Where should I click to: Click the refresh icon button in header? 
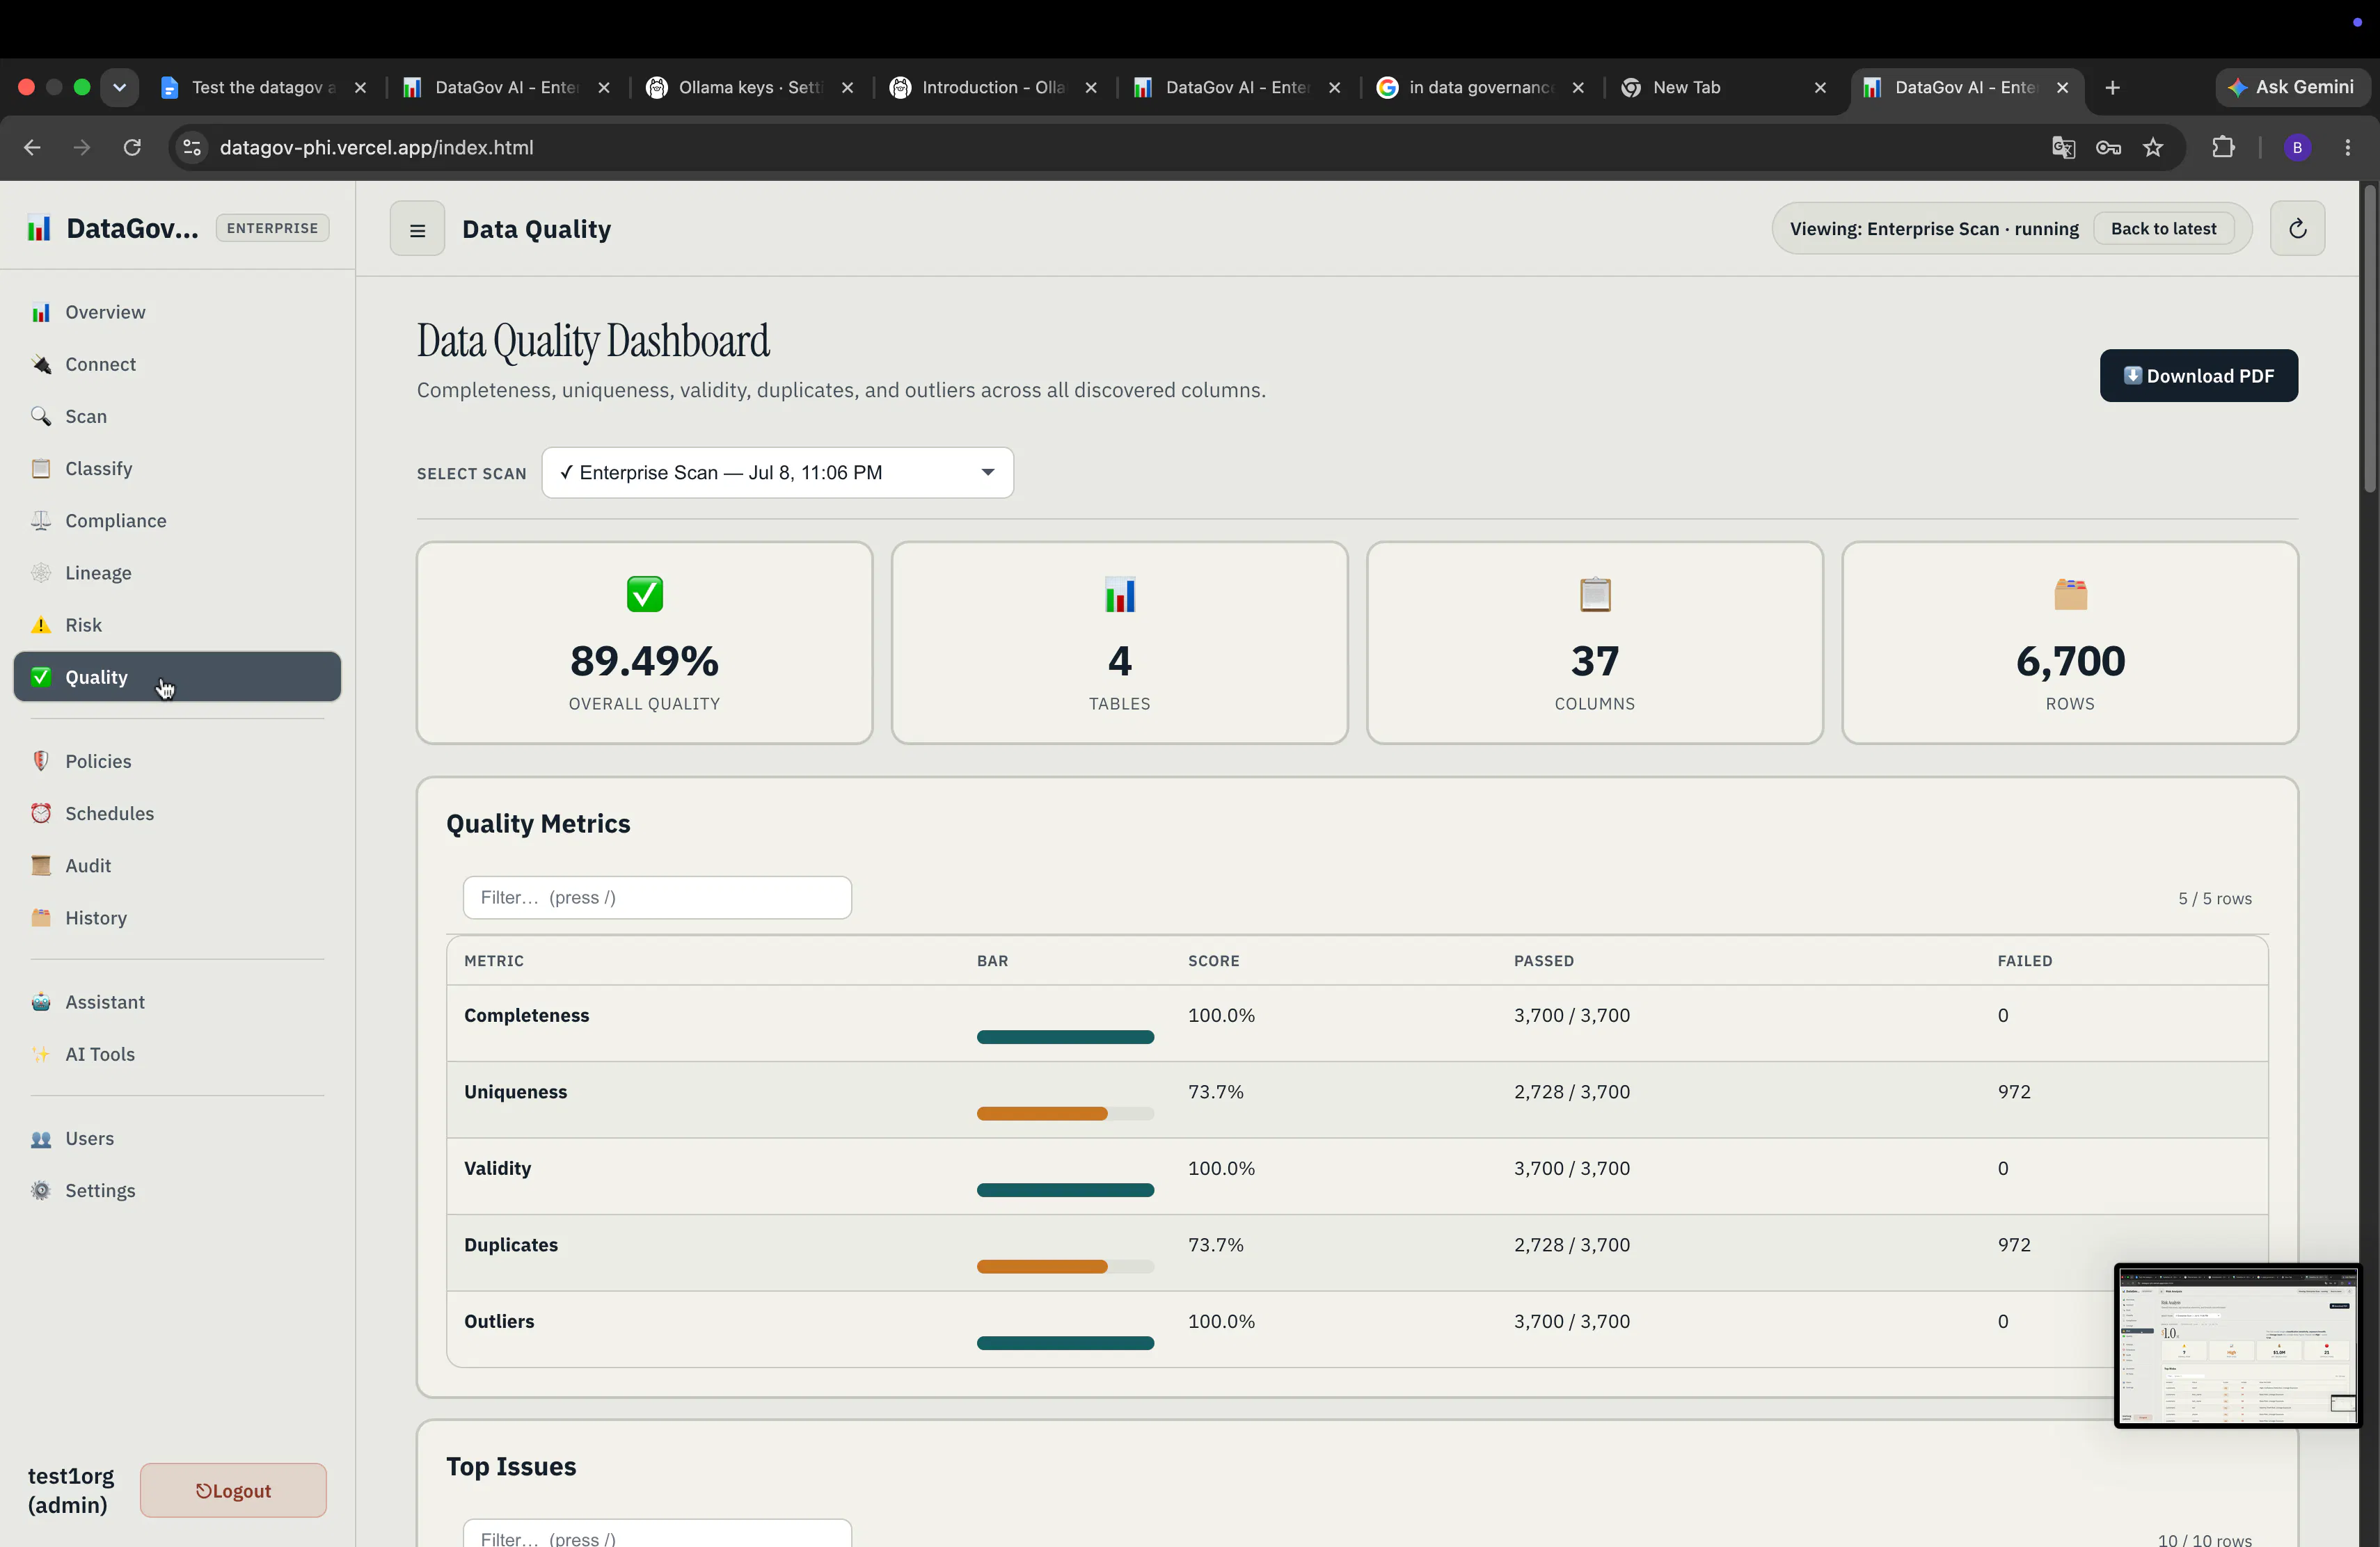pos(2297,229)
